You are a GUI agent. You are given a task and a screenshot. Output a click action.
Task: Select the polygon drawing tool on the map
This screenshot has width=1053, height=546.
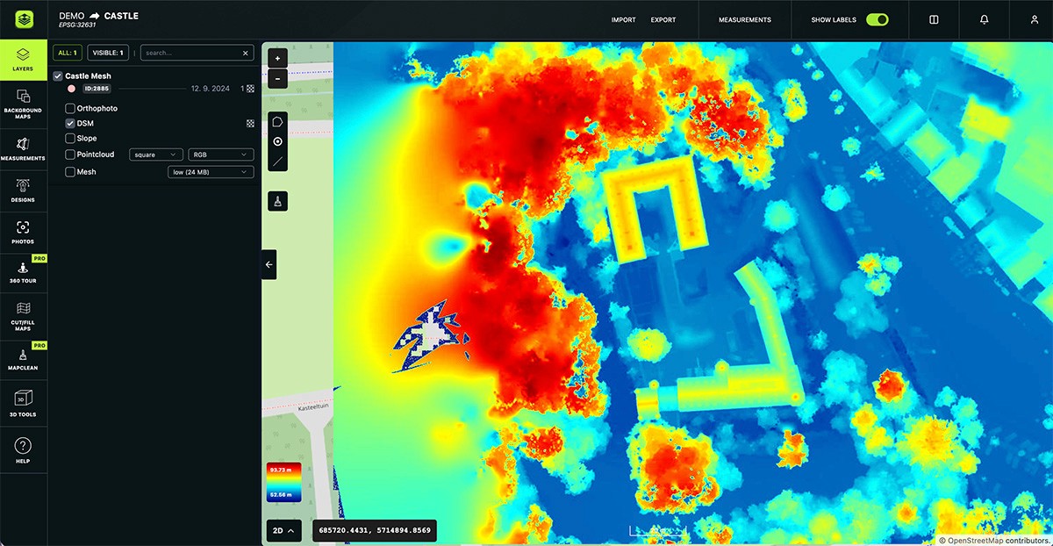click(x=276, y=120)
